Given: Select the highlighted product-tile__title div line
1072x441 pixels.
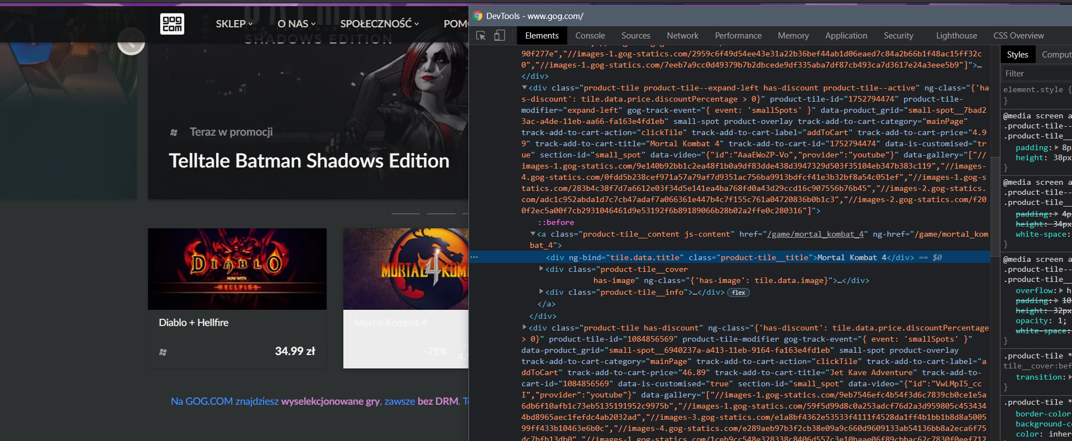Looking at the screenshot, I should click(730, 257).
